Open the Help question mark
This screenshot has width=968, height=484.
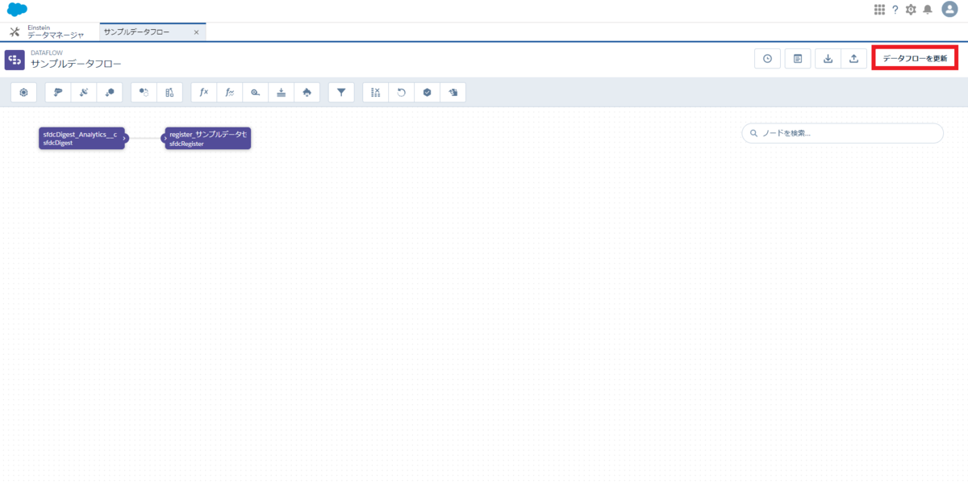click(895, 10)
